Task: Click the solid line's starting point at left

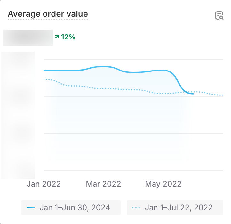Action: 44,70
